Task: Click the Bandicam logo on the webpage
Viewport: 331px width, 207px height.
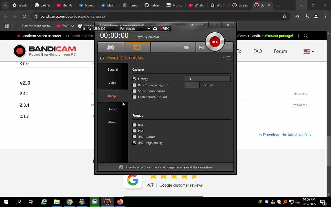Action: tap(45, 51)
